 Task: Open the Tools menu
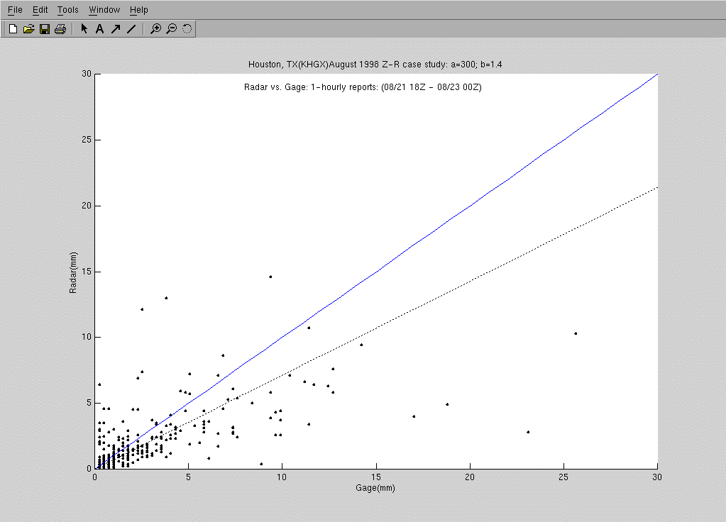click(x=67, y=10)
